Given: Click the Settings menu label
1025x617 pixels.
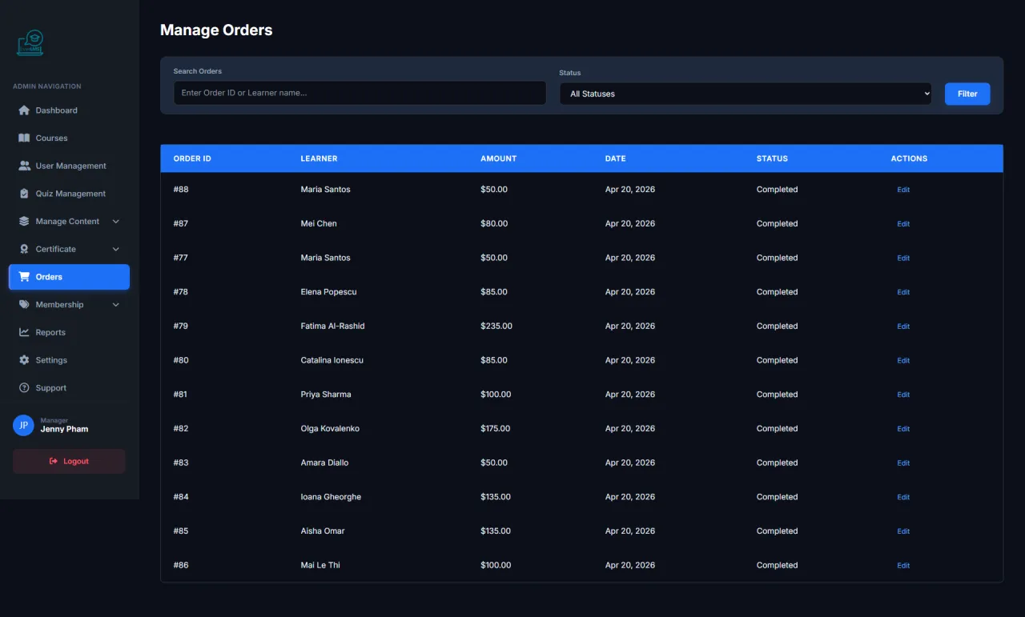Looking at the screenshot, I should tap(51, 360).
